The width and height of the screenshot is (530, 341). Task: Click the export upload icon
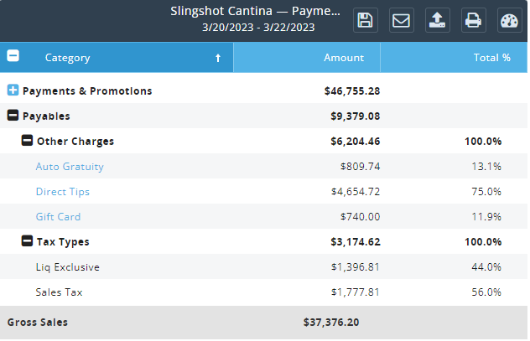point(438,21)
